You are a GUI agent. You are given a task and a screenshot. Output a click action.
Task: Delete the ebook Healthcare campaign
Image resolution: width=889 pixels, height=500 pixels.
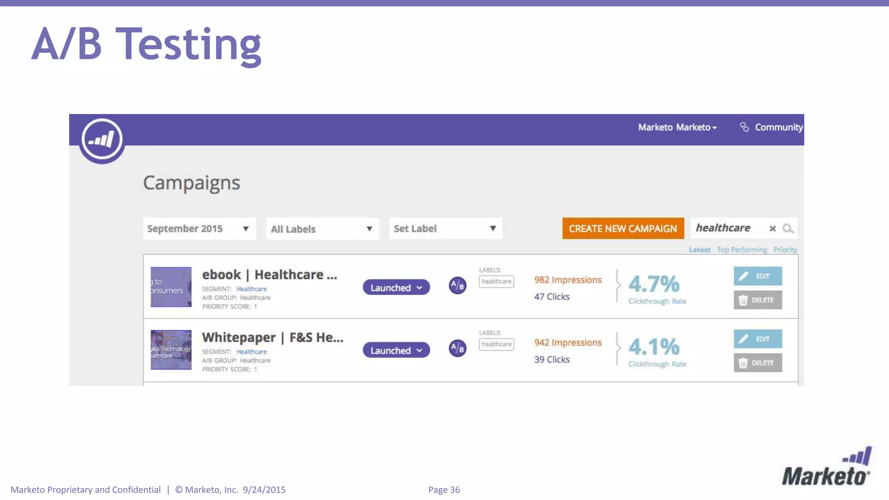coord(758,300)
